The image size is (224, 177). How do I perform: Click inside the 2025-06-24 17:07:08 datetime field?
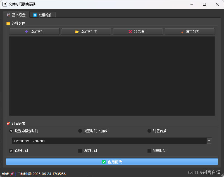(109, 141)
